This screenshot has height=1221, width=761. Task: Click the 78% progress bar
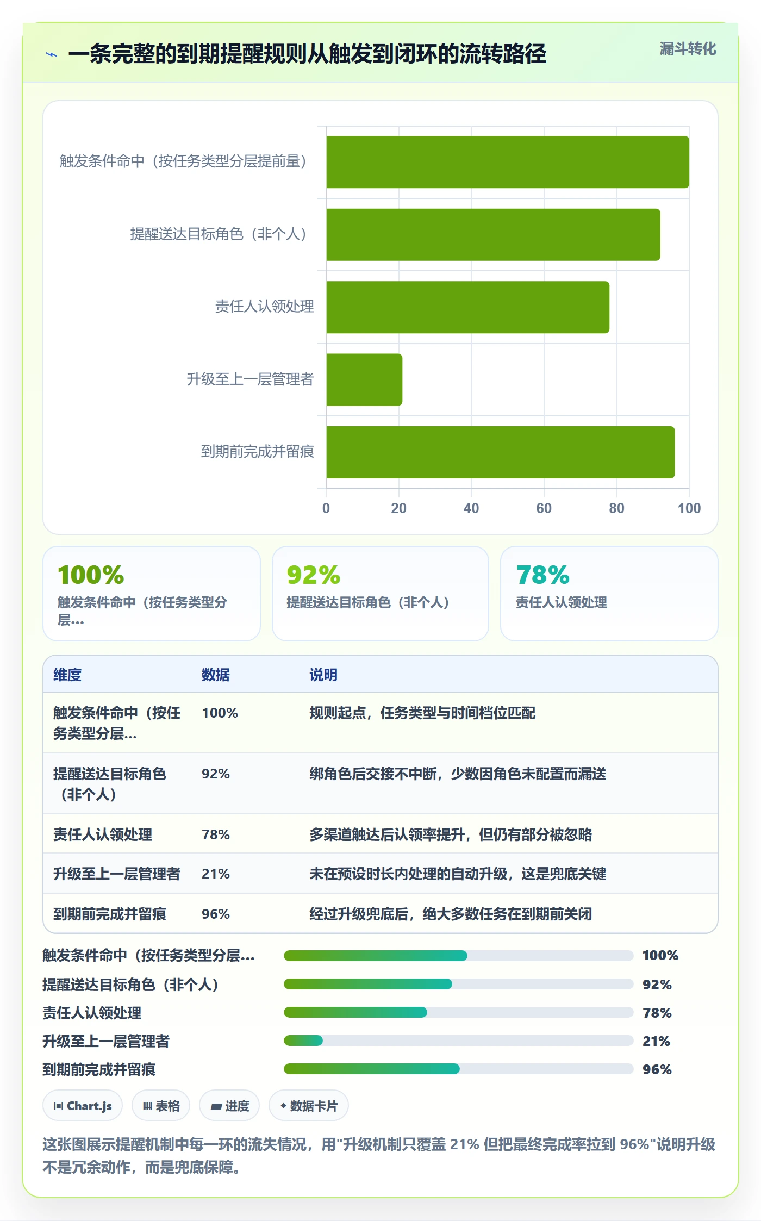point(458,1012)
